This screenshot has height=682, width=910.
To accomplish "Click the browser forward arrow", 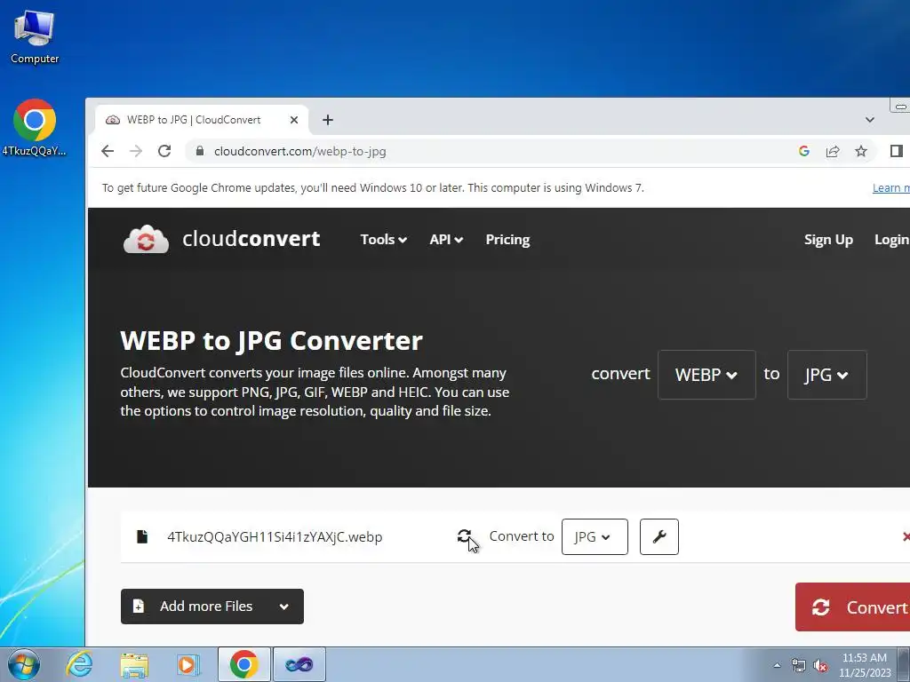I will tap(136, 151).
